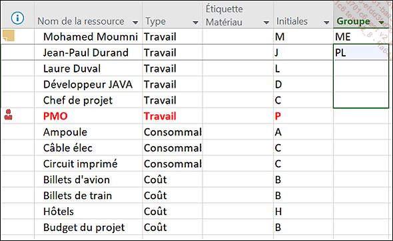Select the ME group cell
This screenshot has width=393, height=241.
coord(361,37)
